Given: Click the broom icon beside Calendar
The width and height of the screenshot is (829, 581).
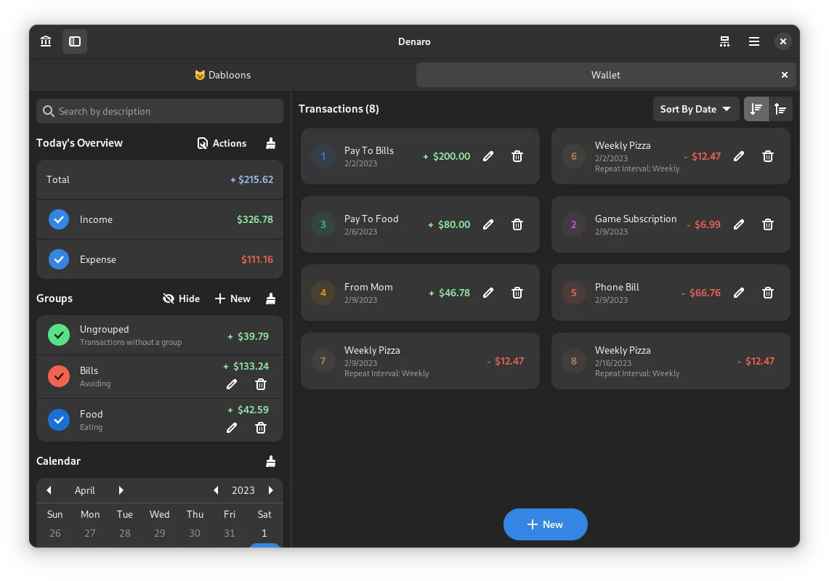Looking at the screenshot, I should [270, 461].
